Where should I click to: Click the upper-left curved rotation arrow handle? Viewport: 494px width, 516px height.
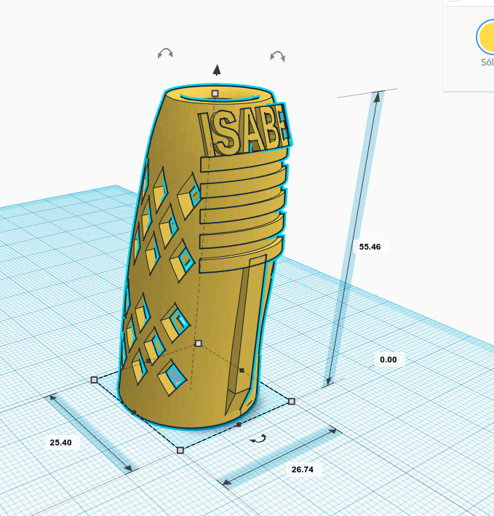(165, 53)
